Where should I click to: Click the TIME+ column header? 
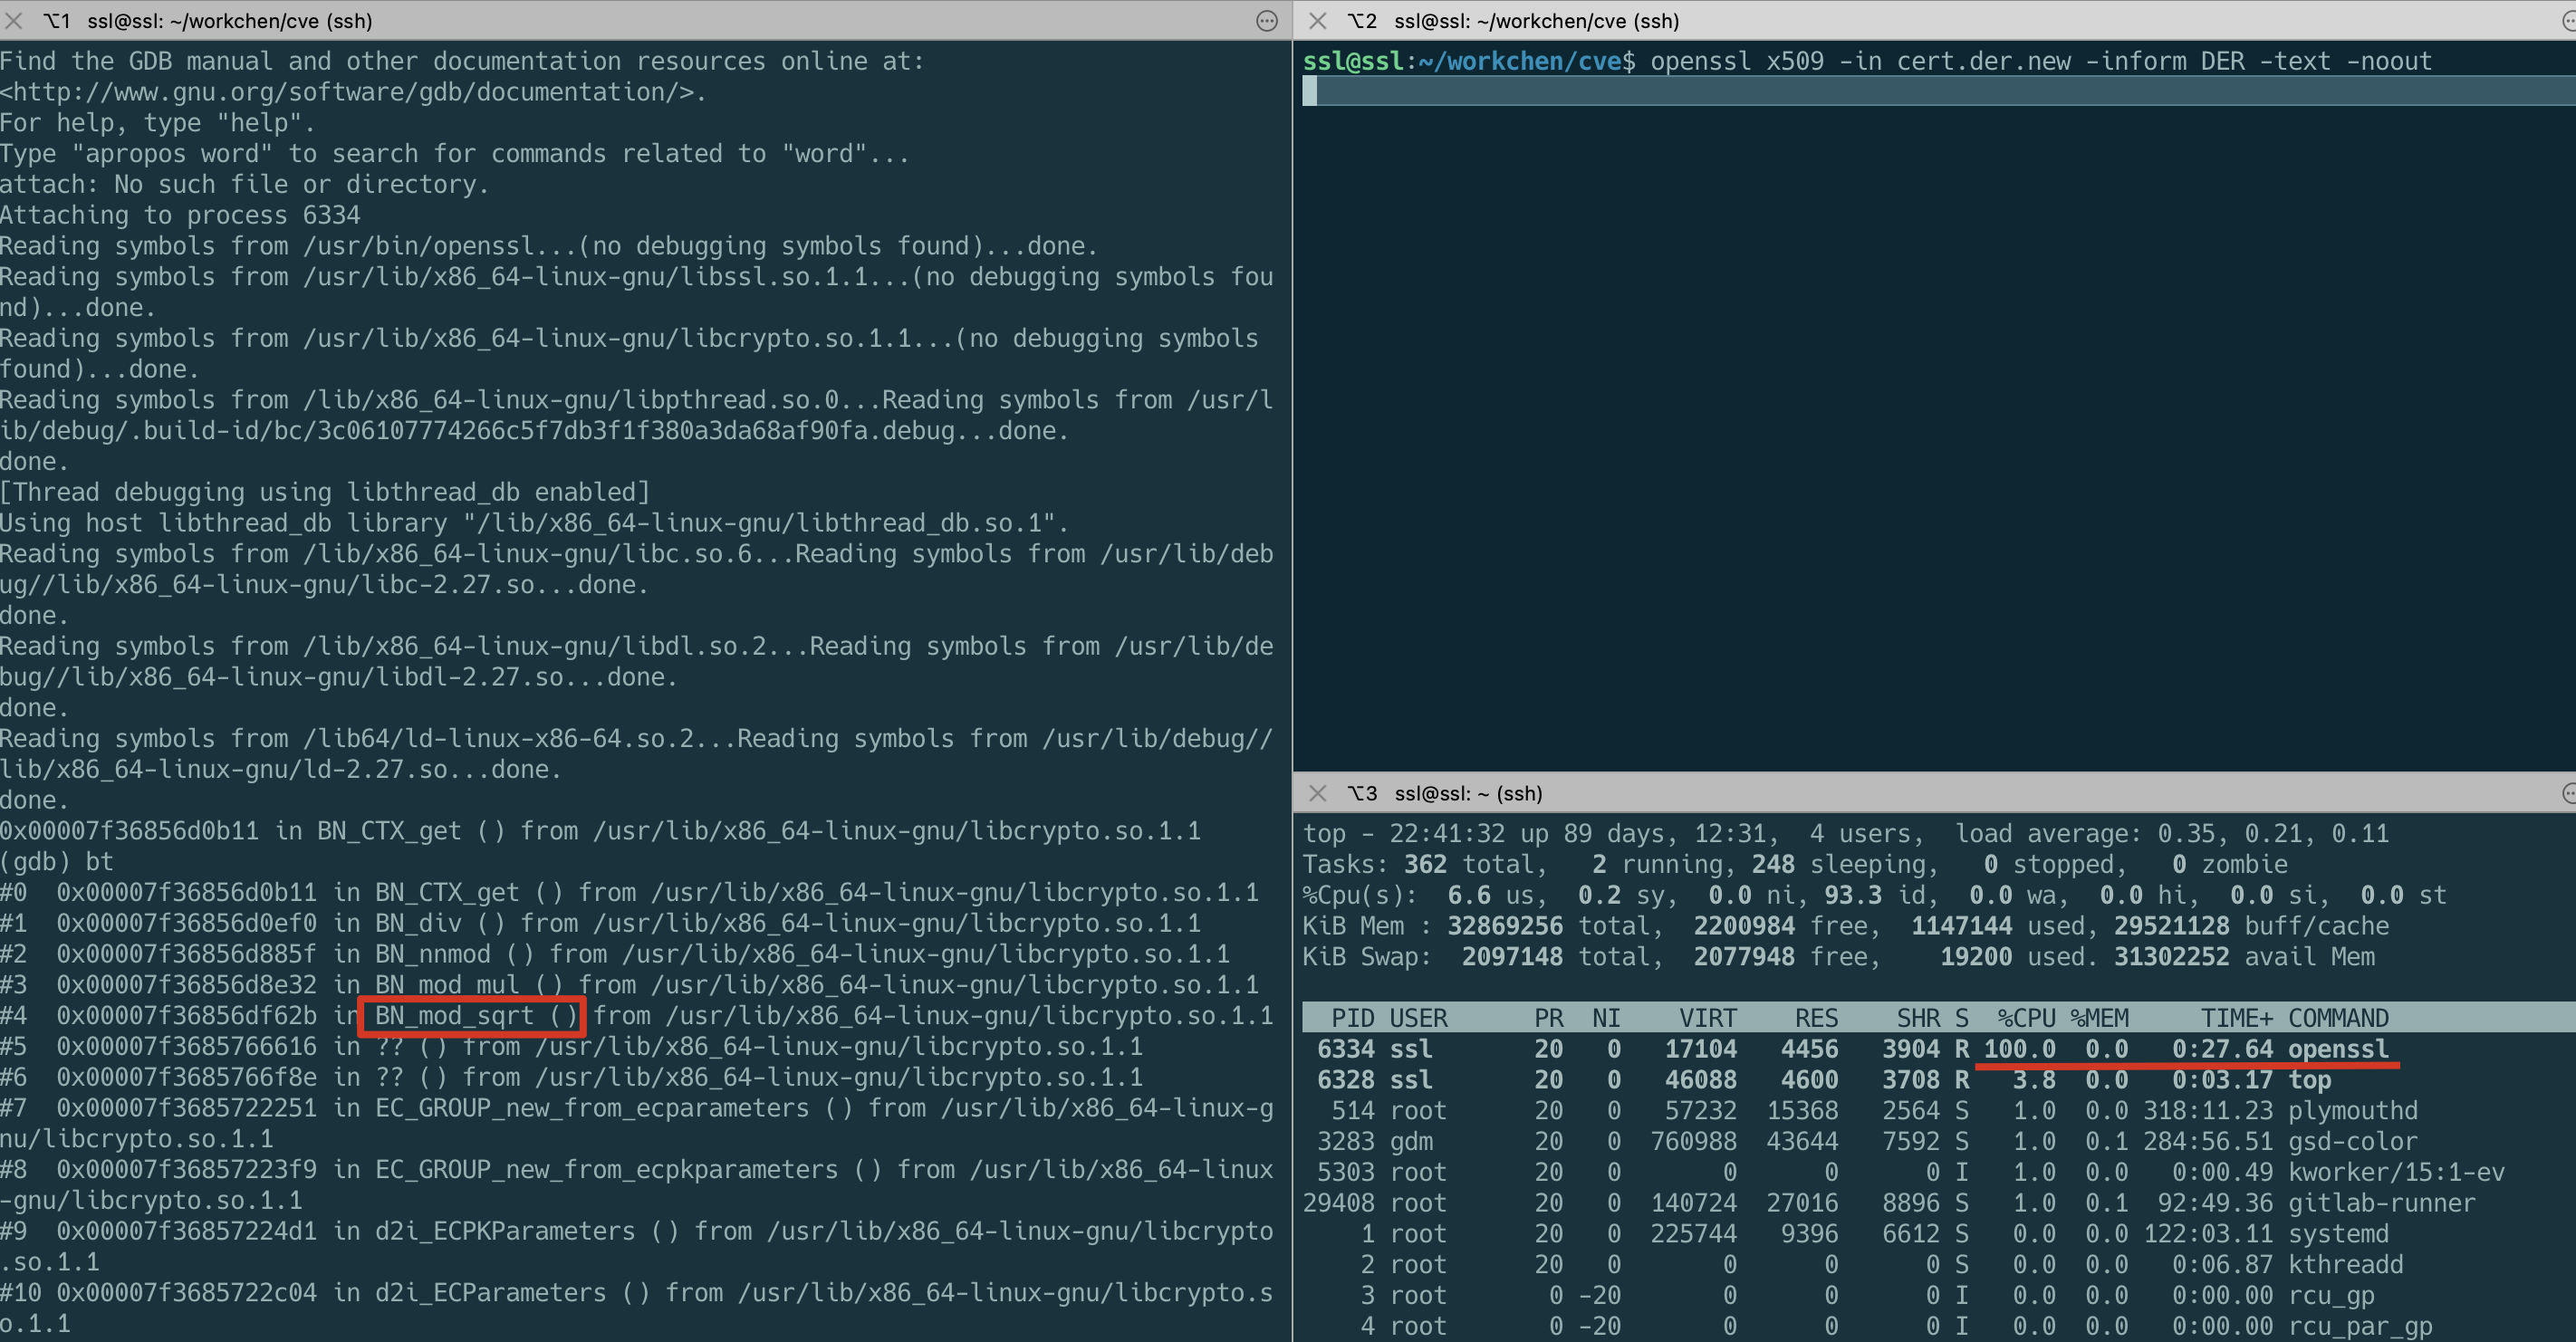(2236, 1018)
